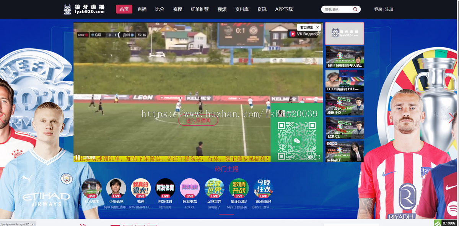Open the 直播 menu item

tap(142, 9)
